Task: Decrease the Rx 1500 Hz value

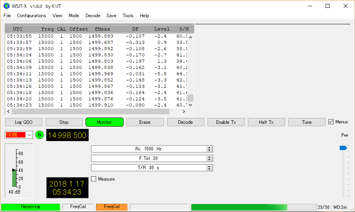Action: pos(209,150)
